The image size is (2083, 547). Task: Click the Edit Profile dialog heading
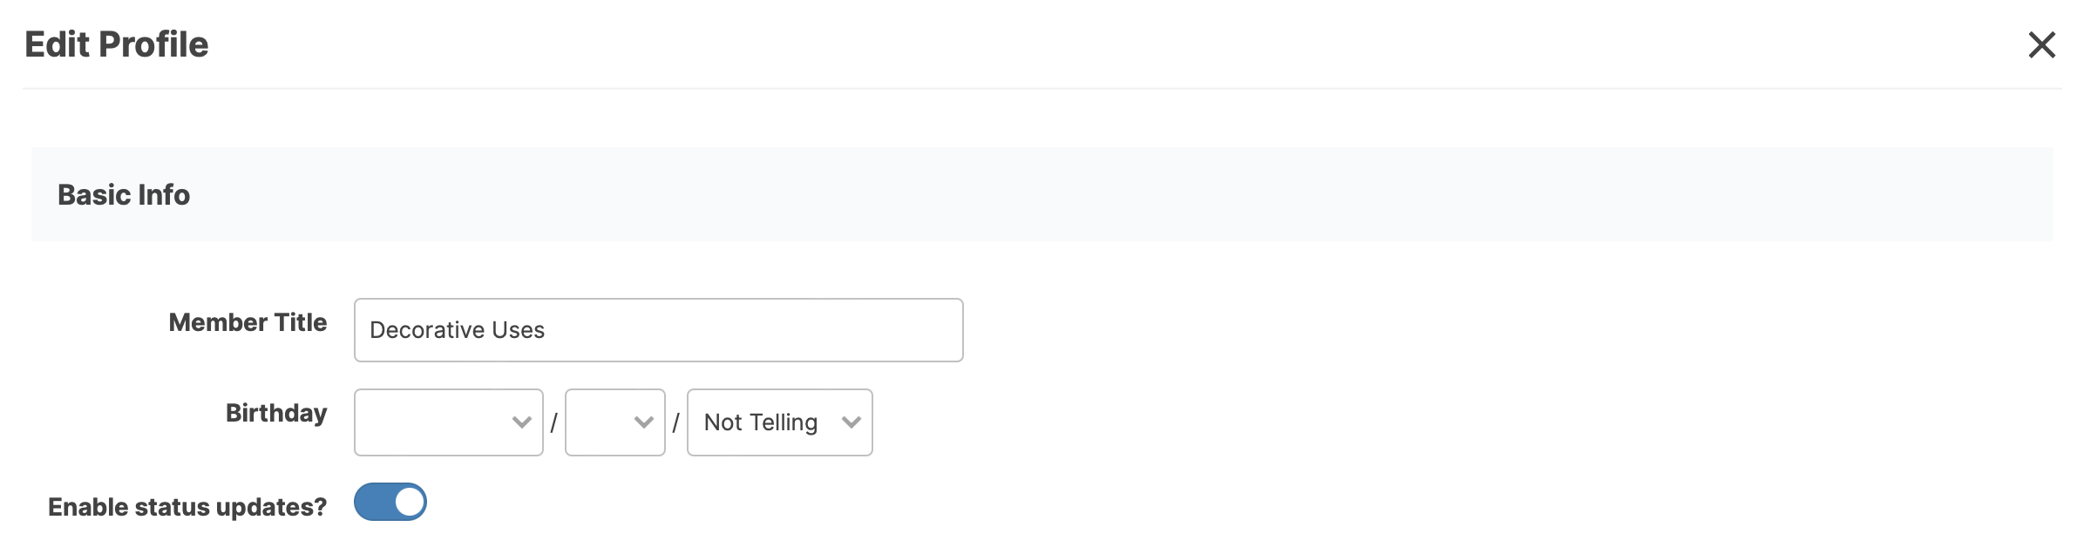click(117, 44)
